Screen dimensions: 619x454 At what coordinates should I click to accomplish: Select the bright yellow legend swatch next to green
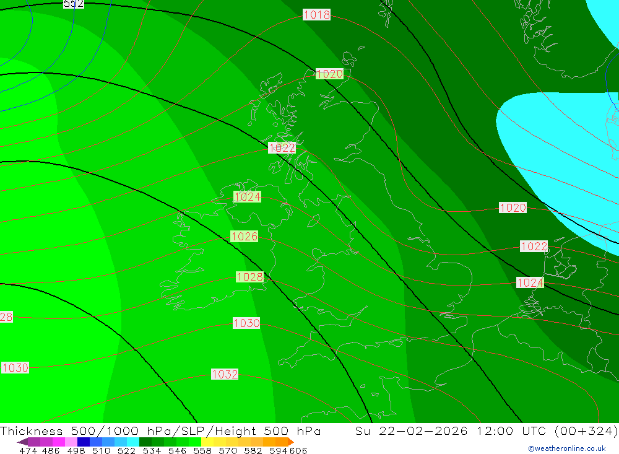coord(207,442)
